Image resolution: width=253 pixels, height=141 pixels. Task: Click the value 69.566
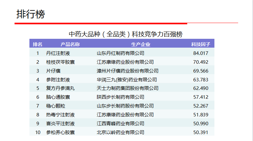point(201,71)
